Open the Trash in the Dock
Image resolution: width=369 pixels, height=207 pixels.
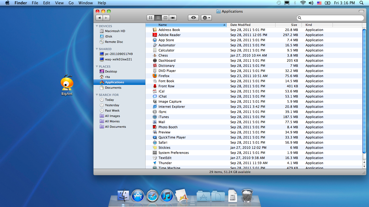(x=247, y=195)
